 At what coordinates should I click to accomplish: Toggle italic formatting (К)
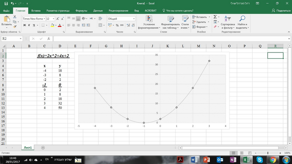click(29, 25)
